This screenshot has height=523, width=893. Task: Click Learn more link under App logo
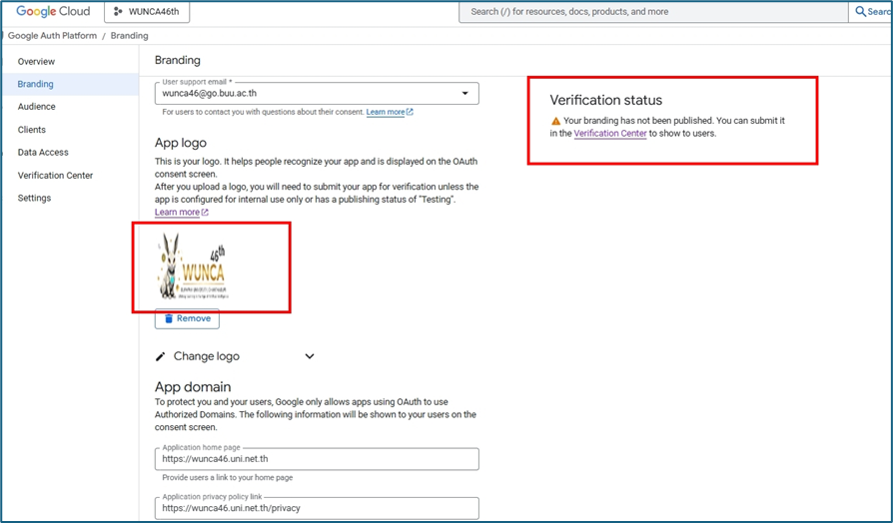pyautogui.click(x=177, y=213)
